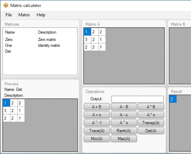Click the A + B button
191x154 pixels.
tap(97, 107)
